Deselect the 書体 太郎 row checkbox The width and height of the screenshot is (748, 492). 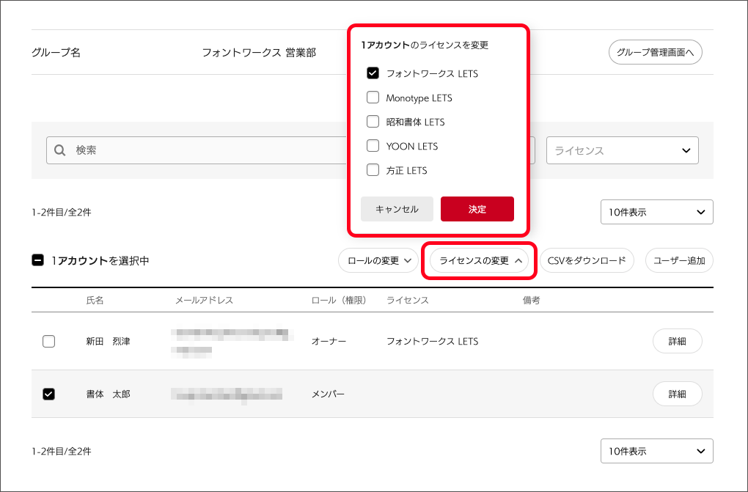48,394
